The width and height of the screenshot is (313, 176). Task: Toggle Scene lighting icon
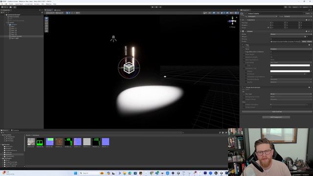(214, 13)
